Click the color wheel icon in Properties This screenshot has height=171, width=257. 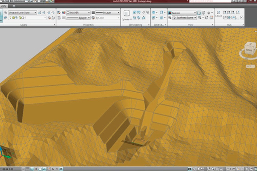click(x=64, y=12)
